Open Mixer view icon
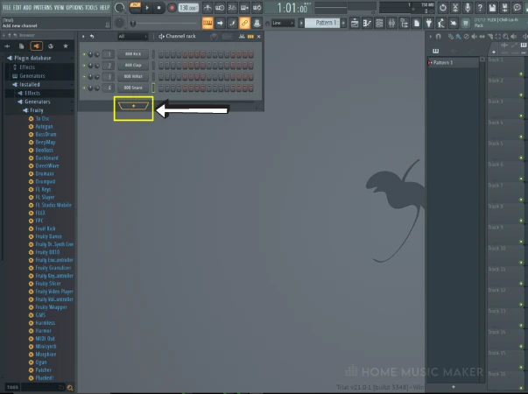 391,23
